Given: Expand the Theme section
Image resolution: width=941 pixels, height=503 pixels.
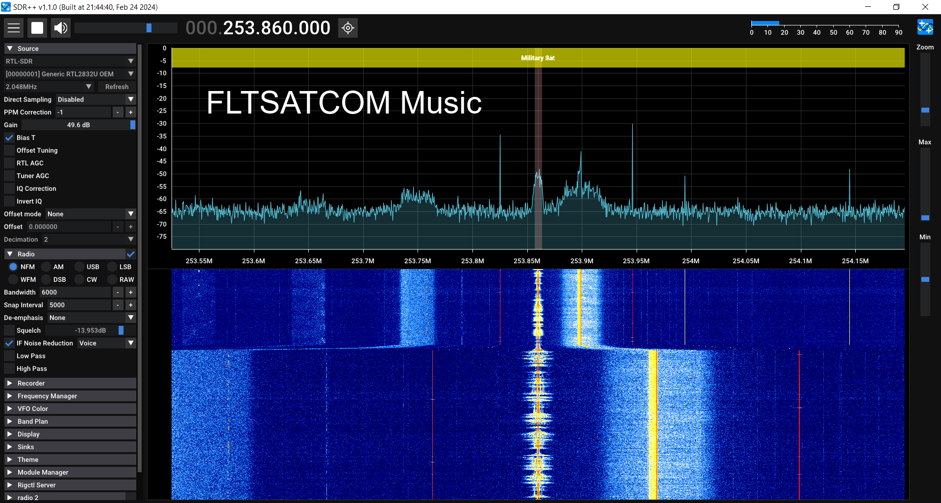Looking at the screenshot, I should (x=70, y=459).
